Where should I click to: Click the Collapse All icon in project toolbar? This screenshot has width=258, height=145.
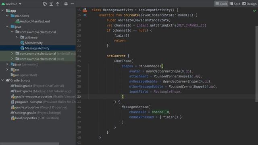click(58, 4)
